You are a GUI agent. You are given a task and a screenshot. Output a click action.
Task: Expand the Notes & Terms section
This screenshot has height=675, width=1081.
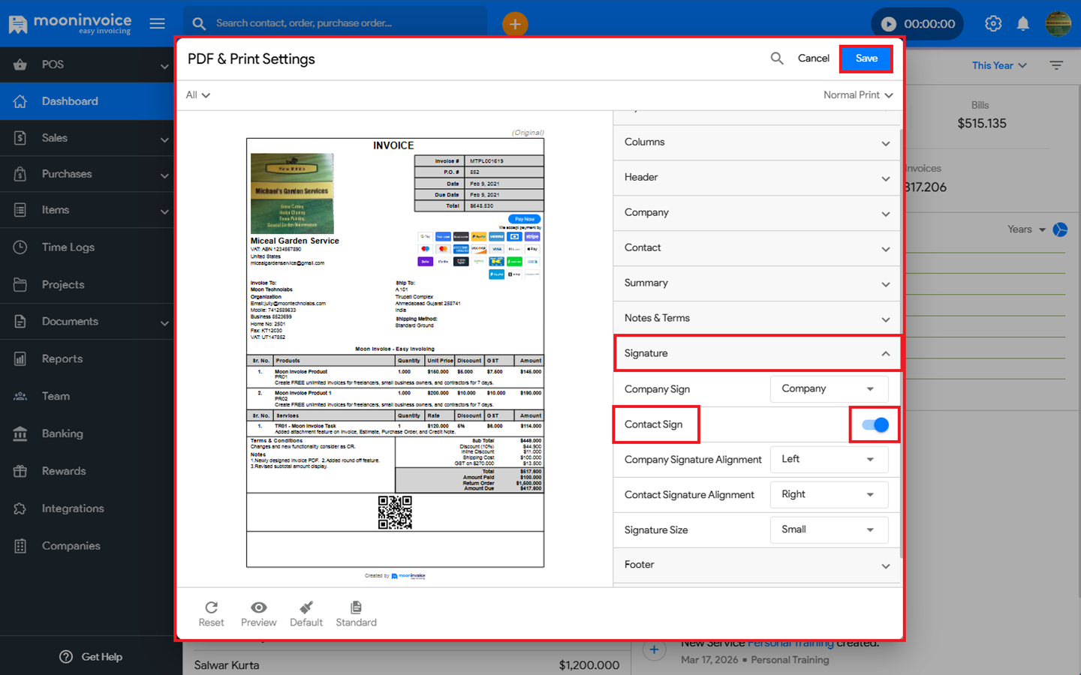[756, 319]
